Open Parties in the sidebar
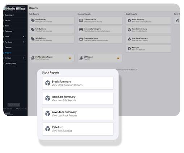The height and width of the screenshot is (153, 184). click(x=8, y=20)
